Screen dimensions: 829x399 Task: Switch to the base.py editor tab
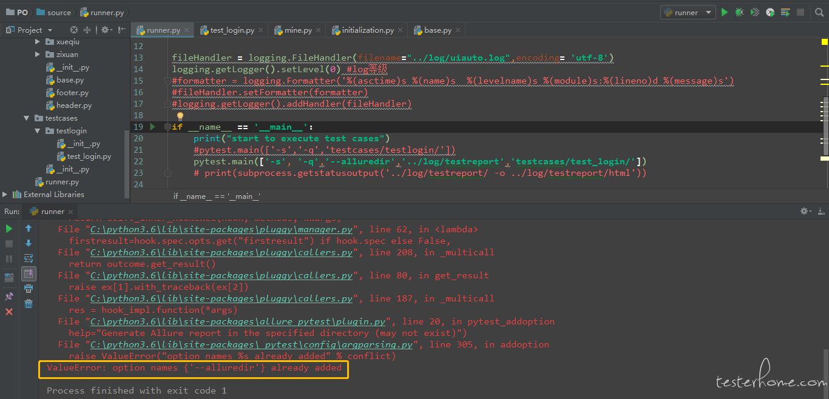(x=438, y=30)
